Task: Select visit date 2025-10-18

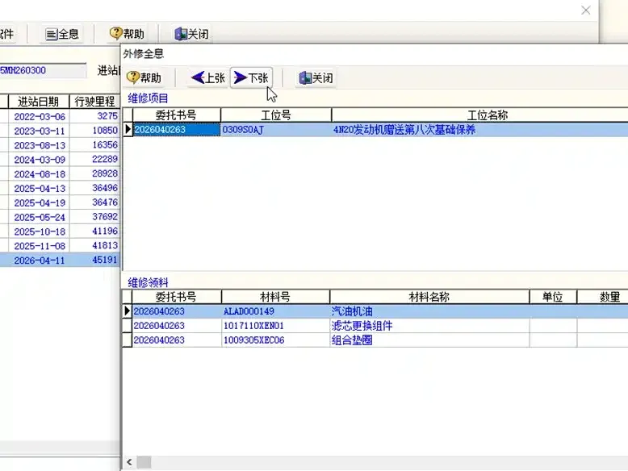Action: coord(40,231)
